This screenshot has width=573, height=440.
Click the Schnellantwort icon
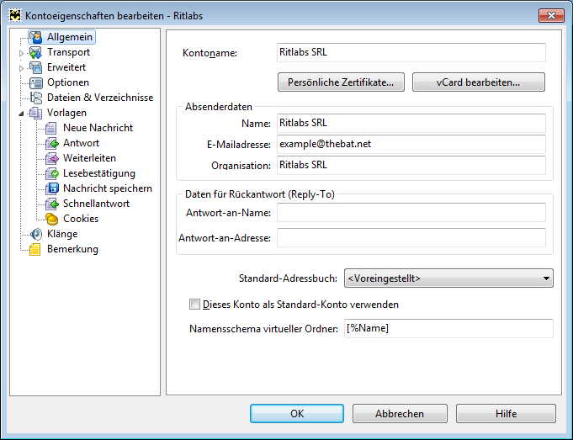pyautogui.click(x=51, y=204)
